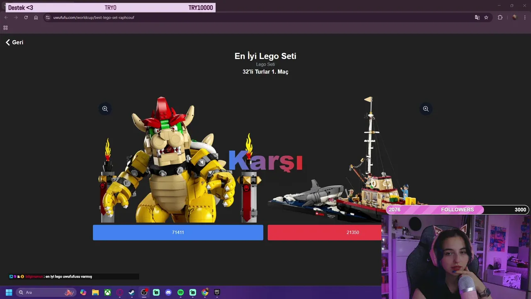
Task: Zoom in on the Bowser set image
Action: coord(105,109)
